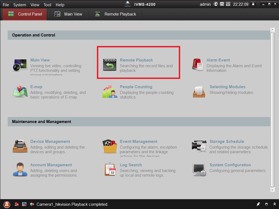Expand the status bar with double chevron

pyautogui.click(x=275, y=204)
